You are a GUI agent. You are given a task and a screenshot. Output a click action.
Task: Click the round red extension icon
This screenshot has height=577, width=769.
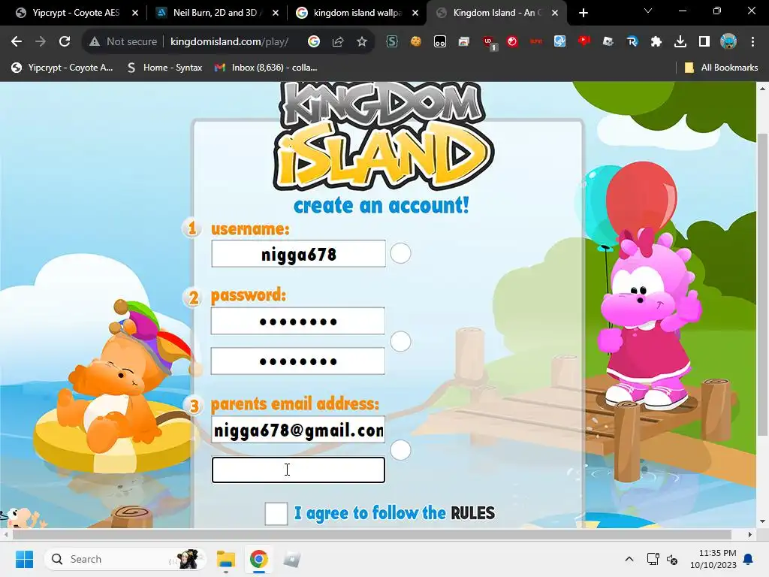[512, 42]
